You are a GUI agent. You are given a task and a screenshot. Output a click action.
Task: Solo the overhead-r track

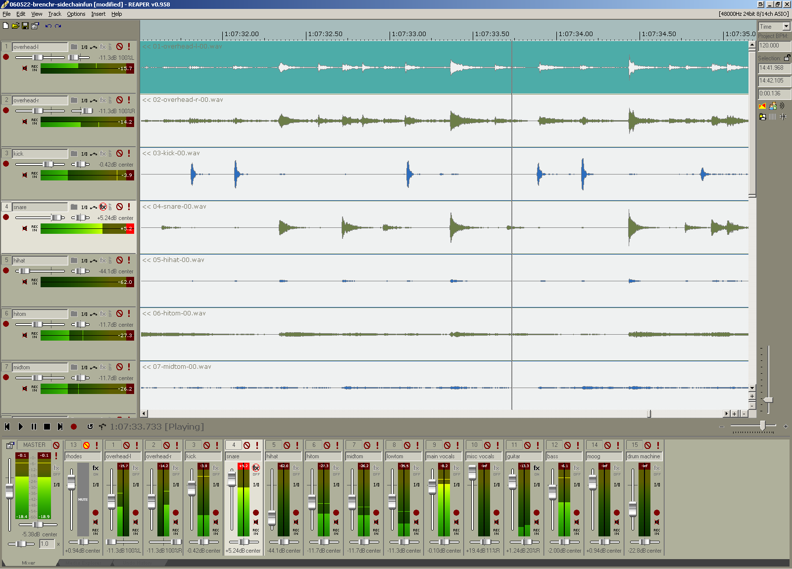tap(129, 100)
